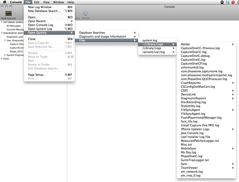
Task: Expand the FILES section triangle
Action: (x=2, y=59)
